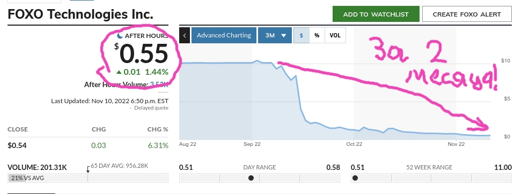This screenshot has height=194, width=522.
Task: Click the After Hours Volume value link
Action: click(159, 84)
